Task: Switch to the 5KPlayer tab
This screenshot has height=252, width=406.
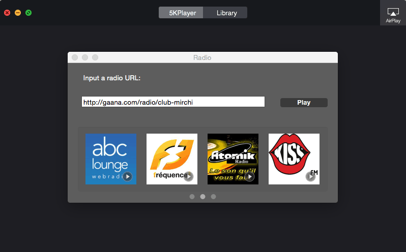Action: [x=181, y=13]
